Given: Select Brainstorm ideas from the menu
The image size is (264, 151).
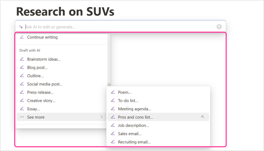Looking at the screenshot, I should pos(44,59).
